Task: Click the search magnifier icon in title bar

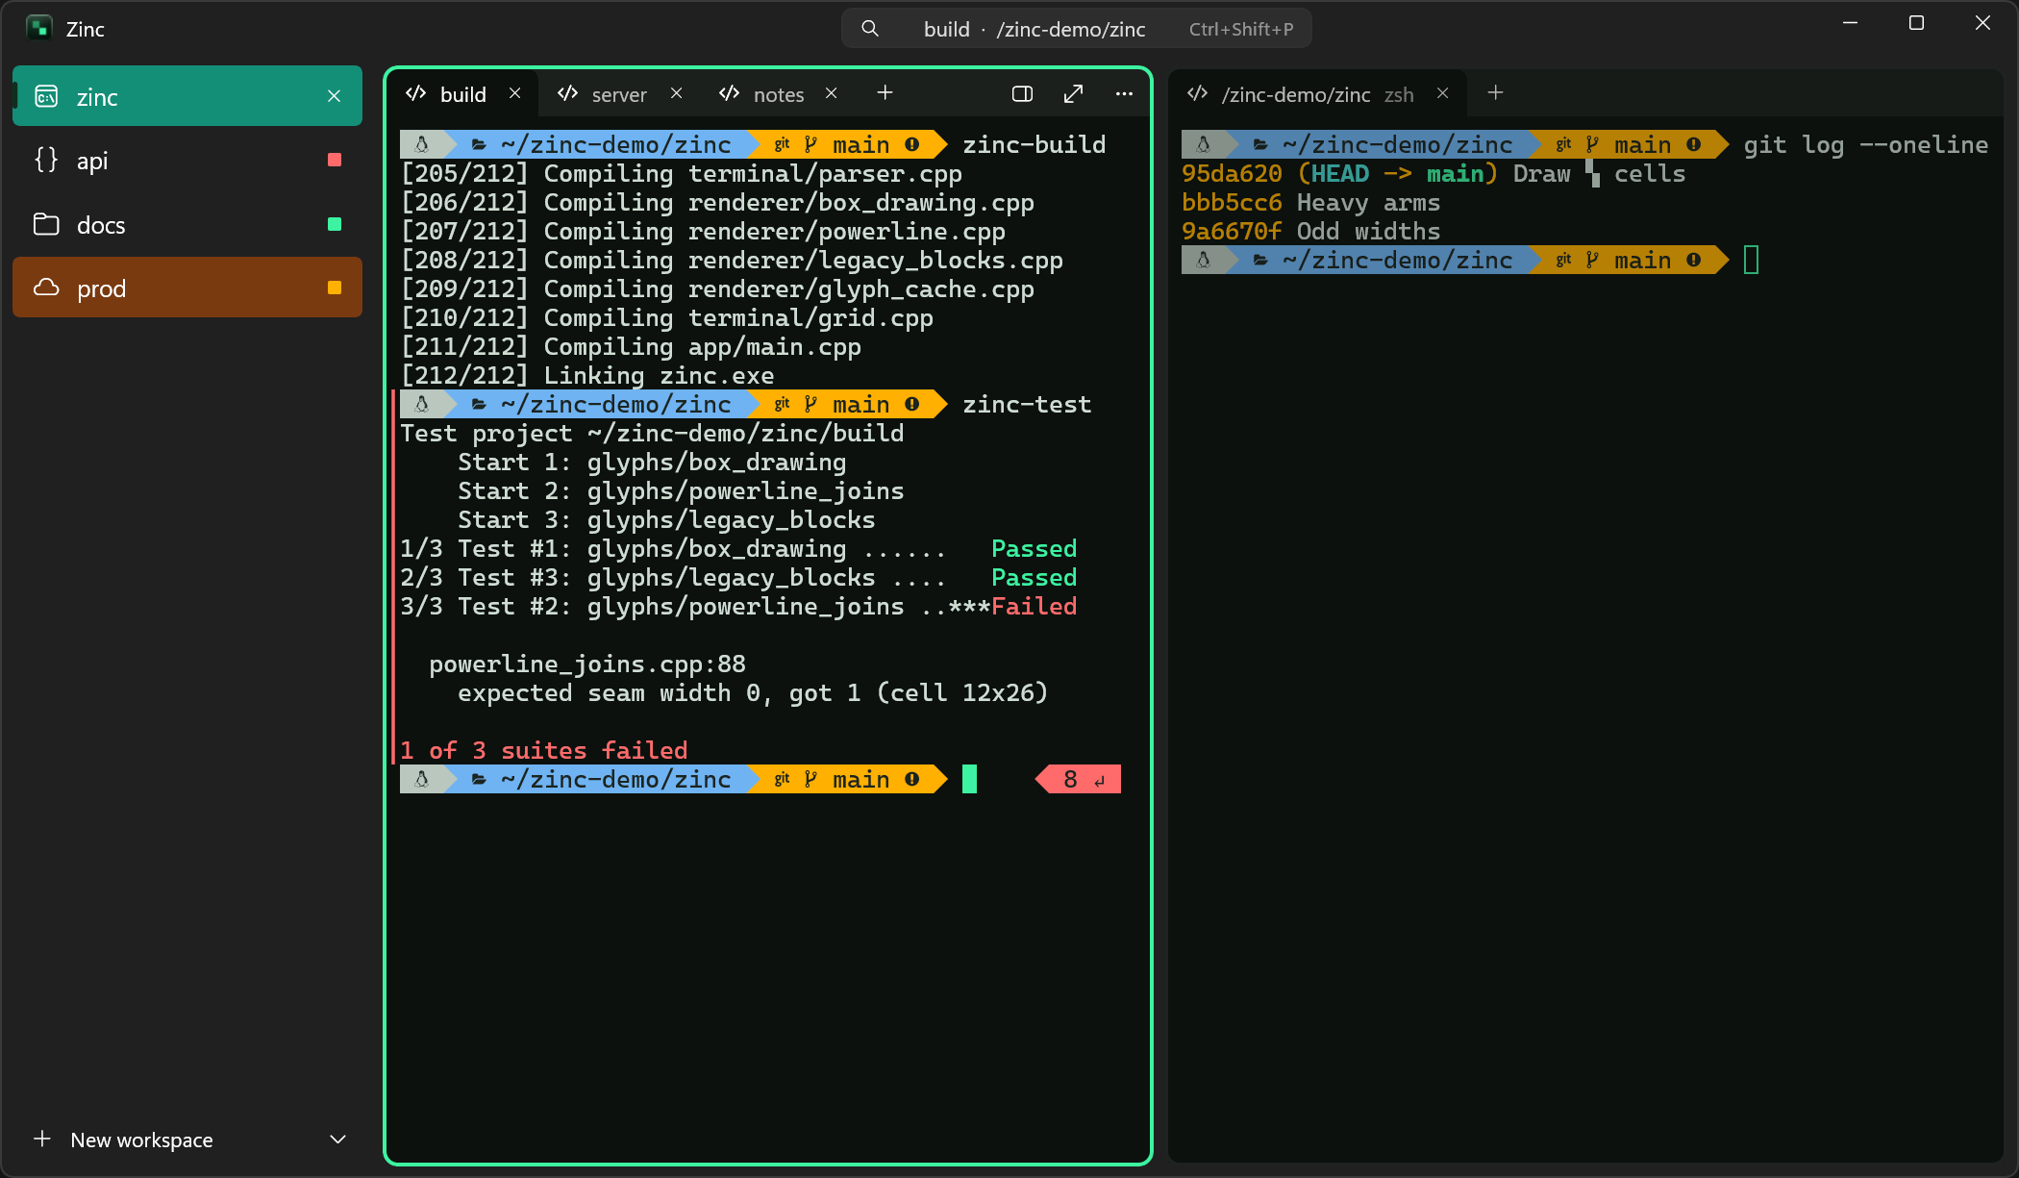Action: [870, 29]
